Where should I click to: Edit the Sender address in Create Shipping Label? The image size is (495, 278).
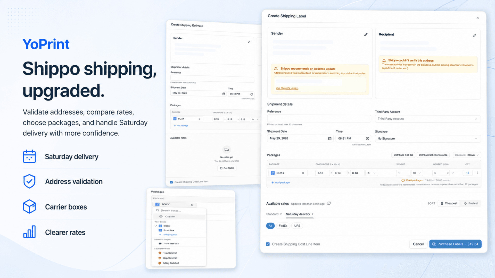pos(366,34)
